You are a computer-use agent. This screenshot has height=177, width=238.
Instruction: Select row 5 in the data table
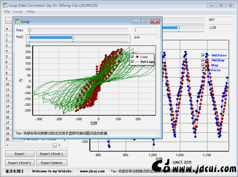click(x=8, y=57)
